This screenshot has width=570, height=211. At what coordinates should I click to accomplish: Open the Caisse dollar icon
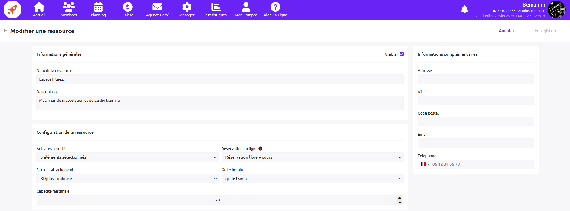pyautogui.click(x=128, y=7)
